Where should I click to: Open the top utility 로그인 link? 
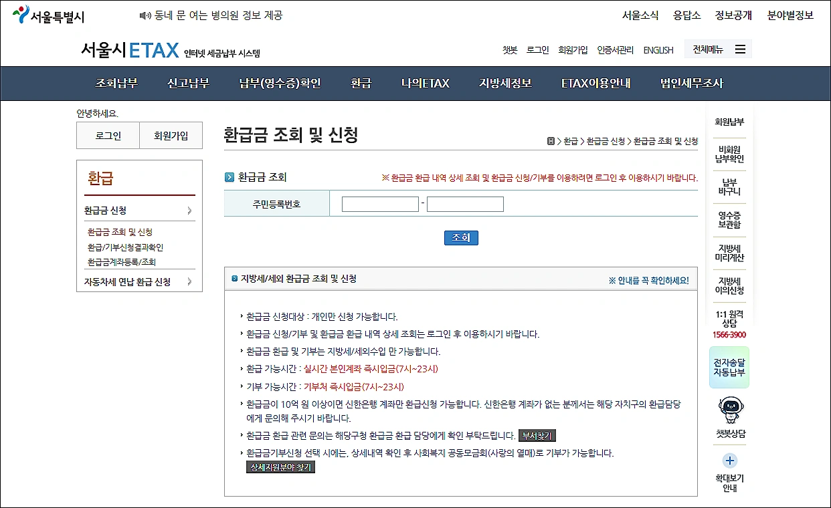(x=537, y=50)
